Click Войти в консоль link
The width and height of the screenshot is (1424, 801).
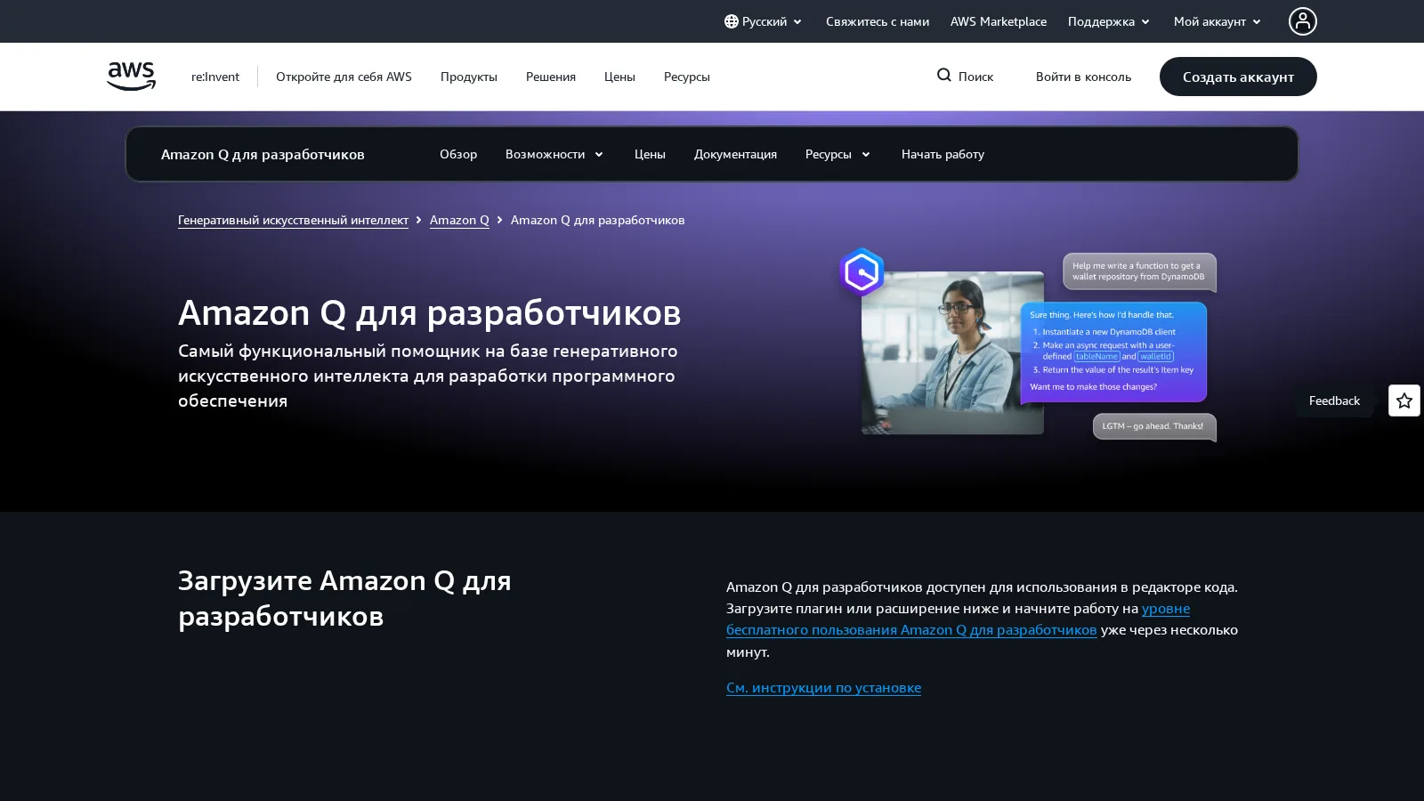pos(1083,77)
